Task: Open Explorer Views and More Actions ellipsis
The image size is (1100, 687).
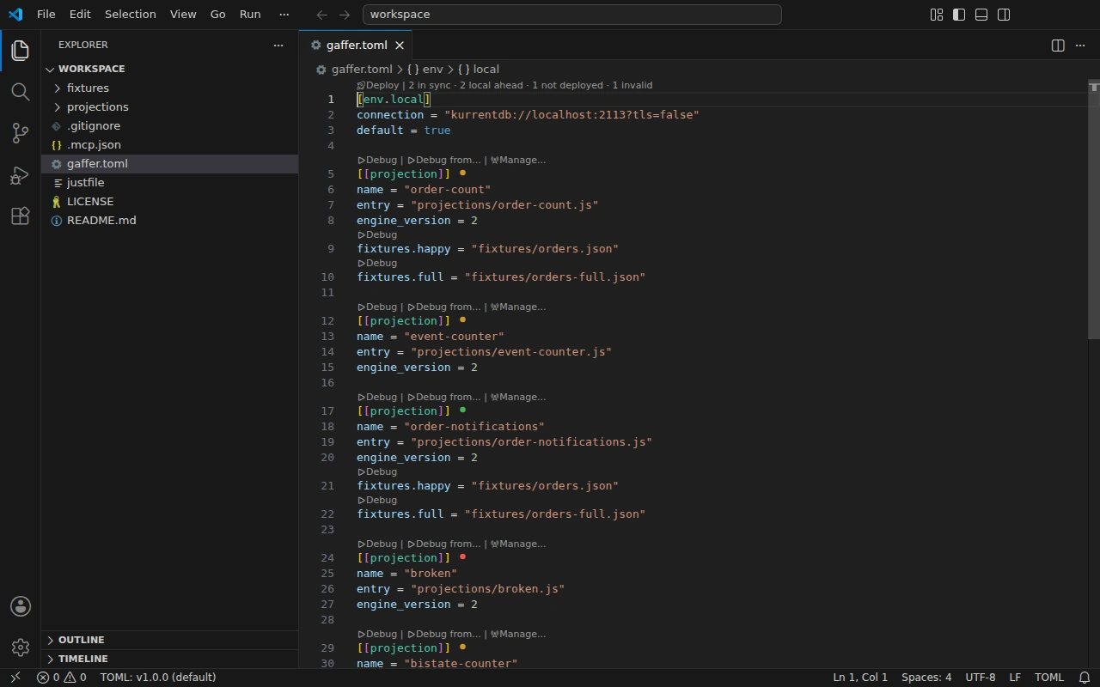Action: point(278,45)
